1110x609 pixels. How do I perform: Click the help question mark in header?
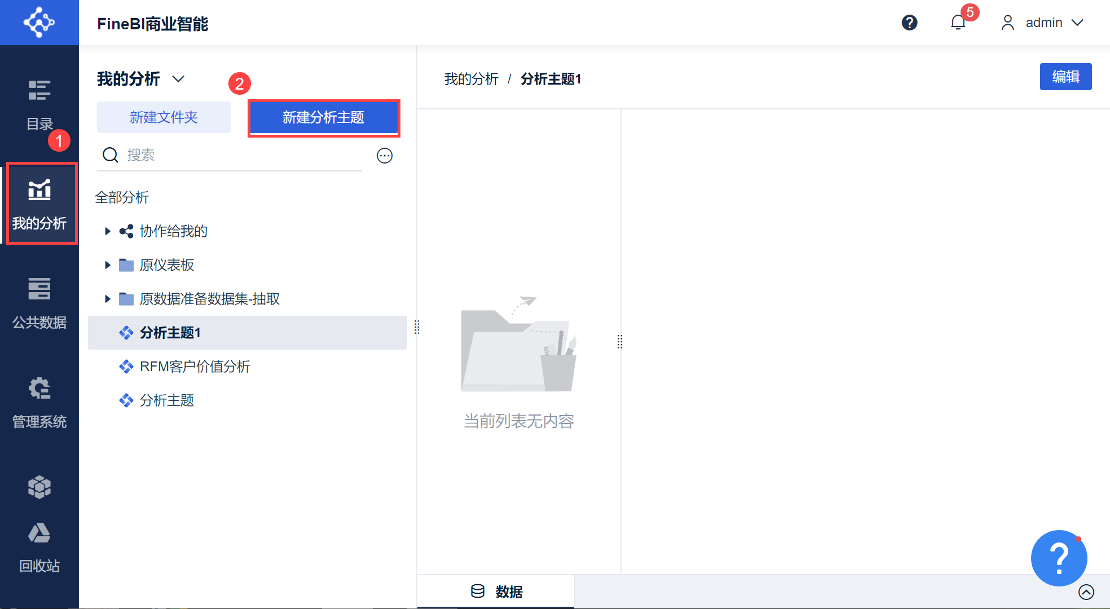[x=909, y=23]
